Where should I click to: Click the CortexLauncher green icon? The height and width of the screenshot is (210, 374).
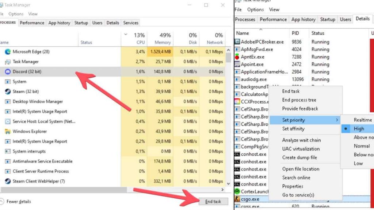point(237,191)
